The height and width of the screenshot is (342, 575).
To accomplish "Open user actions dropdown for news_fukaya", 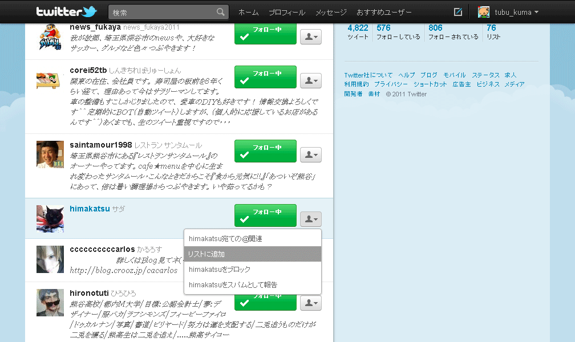I will (311, 36).
